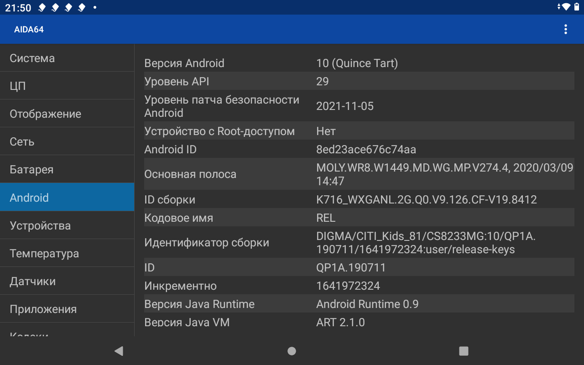The image size is (584, 365).
Task: Tap the Android back navigation button
Action: coord(119,351)
